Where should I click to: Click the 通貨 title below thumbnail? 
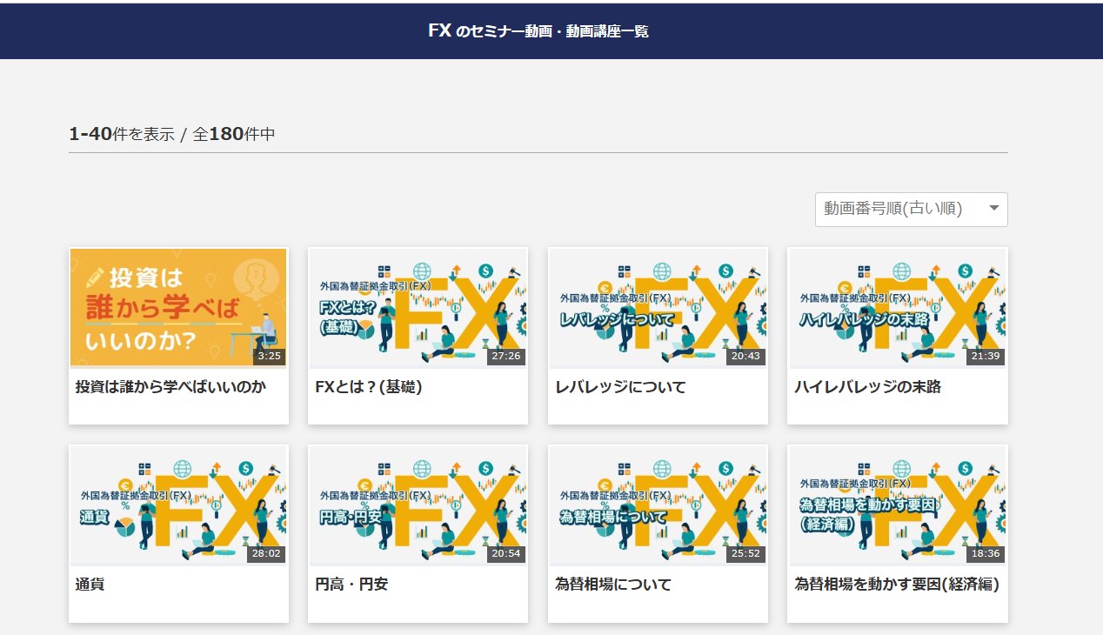coord(90,585)
